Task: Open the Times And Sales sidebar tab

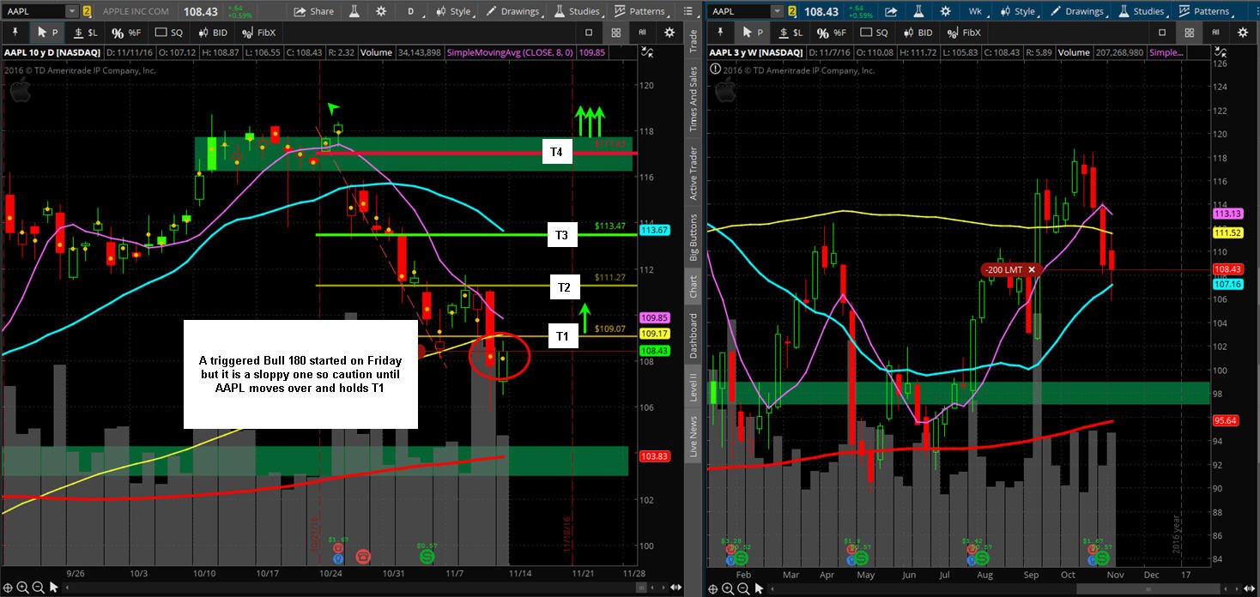Action: point(694,98)
